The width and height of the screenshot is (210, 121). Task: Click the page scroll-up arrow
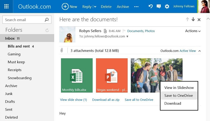208,19
